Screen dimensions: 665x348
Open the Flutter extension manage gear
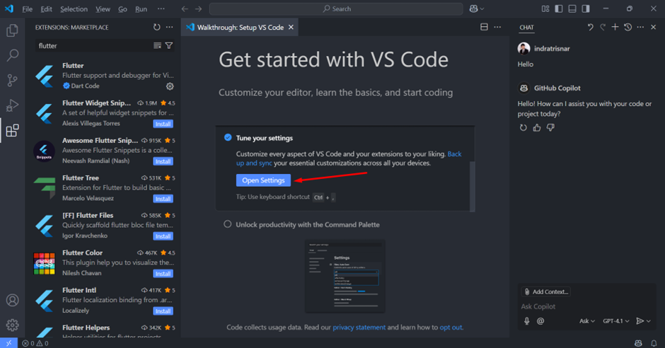(170, 86)
